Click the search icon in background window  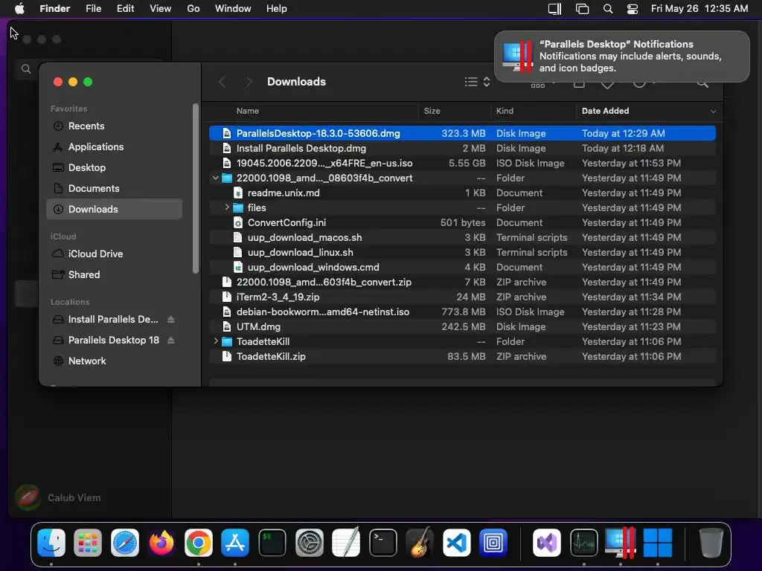pyautogui.click(x=26, y=69)
